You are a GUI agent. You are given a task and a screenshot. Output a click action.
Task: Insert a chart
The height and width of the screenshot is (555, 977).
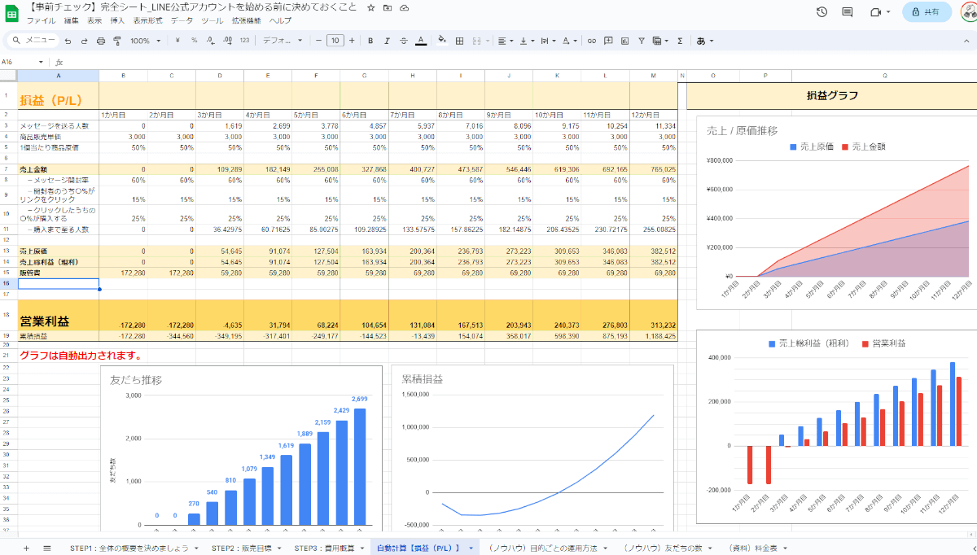624,41
